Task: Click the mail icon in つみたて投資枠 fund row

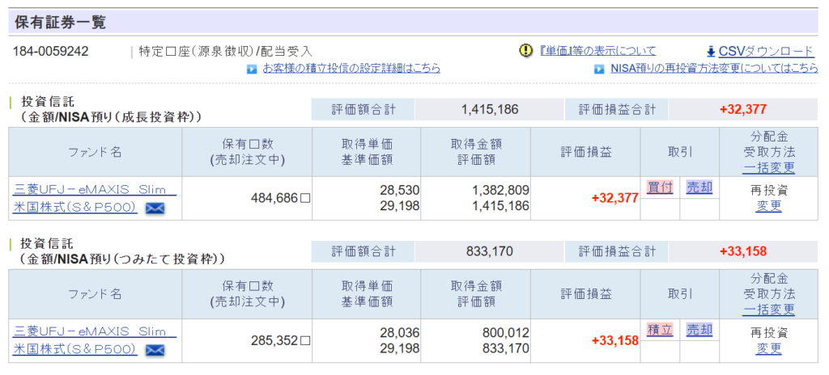Action: 155,350
